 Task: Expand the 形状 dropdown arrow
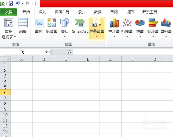click(65, 36)
